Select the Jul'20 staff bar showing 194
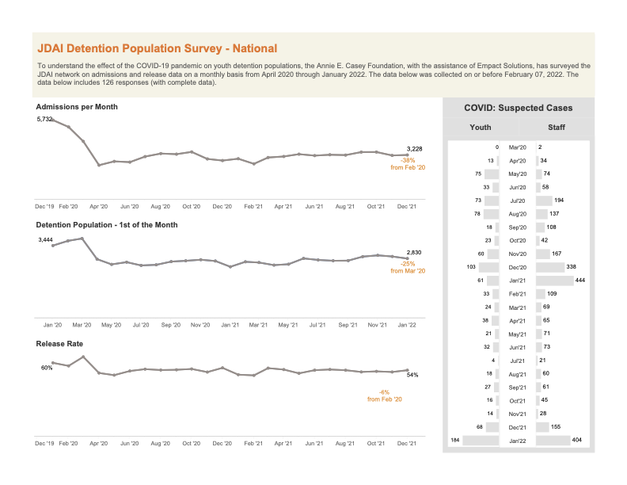 (x=544, y=200)
